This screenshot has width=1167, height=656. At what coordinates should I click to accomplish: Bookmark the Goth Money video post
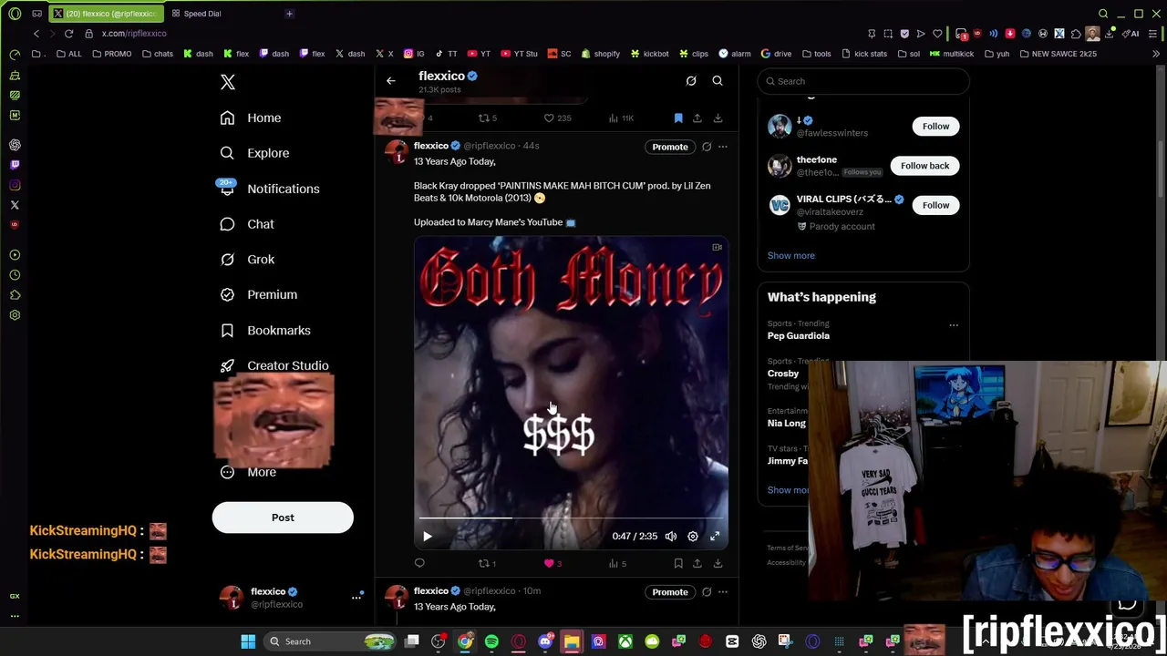(x=678, y=564)
